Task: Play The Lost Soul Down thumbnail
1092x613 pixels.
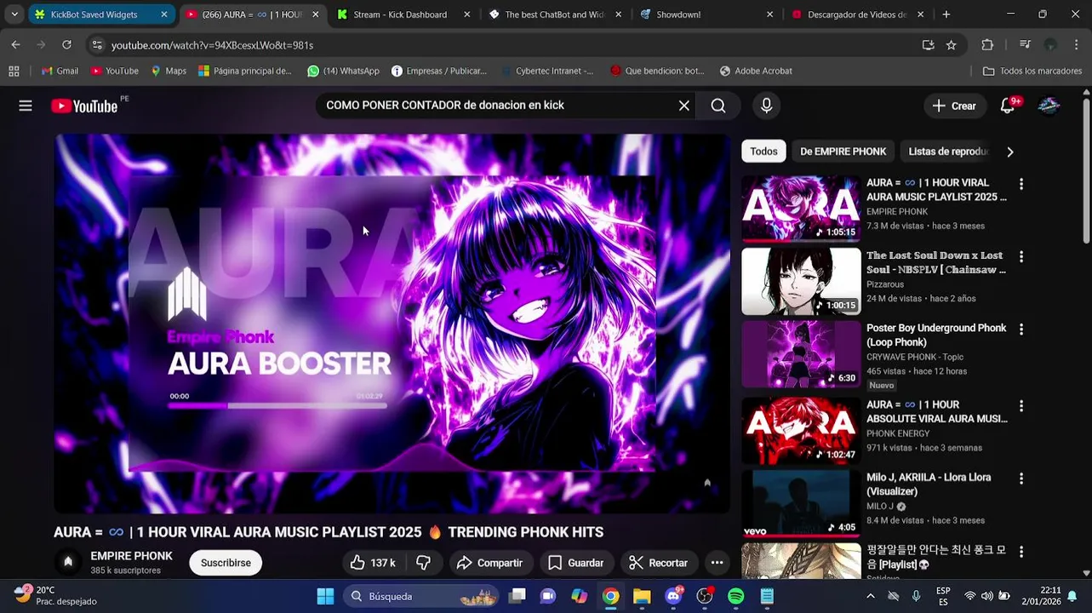Action: (x=801, y=281)
